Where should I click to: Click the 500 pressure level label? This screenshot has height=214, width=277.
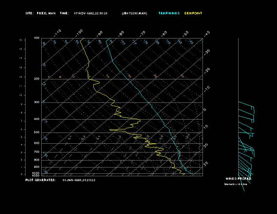[x=37, y=133]
